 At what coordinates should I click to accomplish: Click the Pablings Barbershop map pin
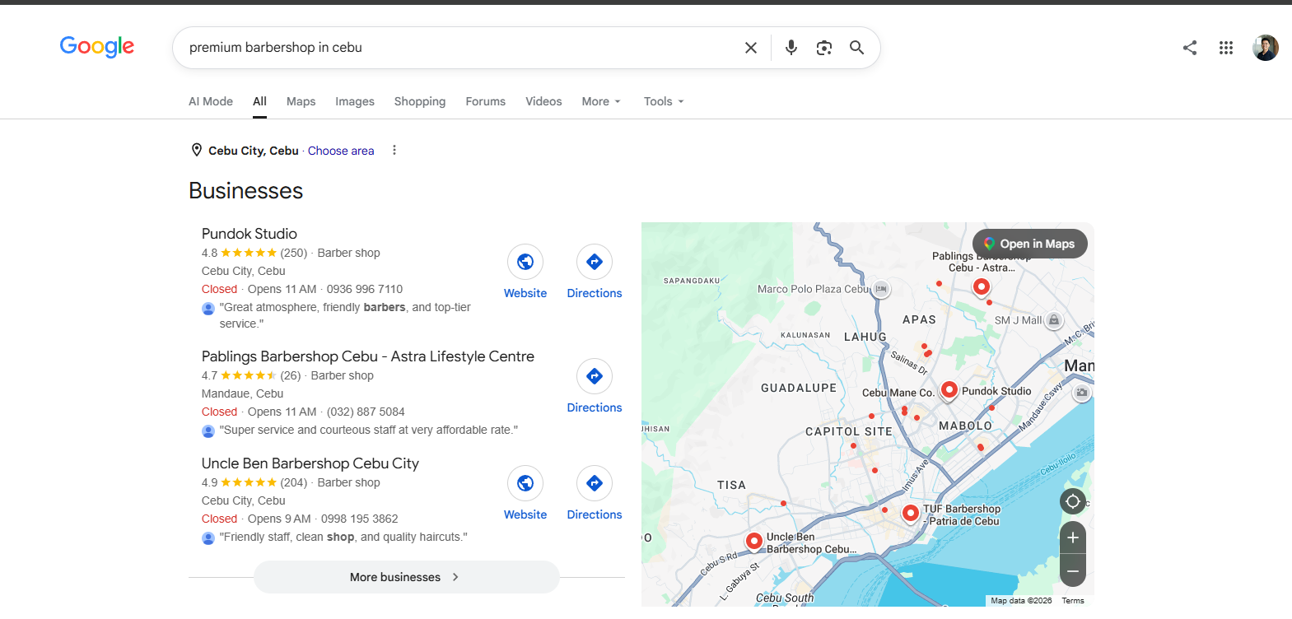pyautogui.click(x=982, y=286)
